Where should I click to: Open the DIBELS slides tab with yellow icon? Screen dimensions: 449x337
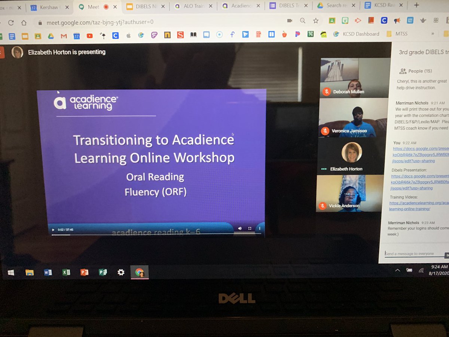pos(145,6)
